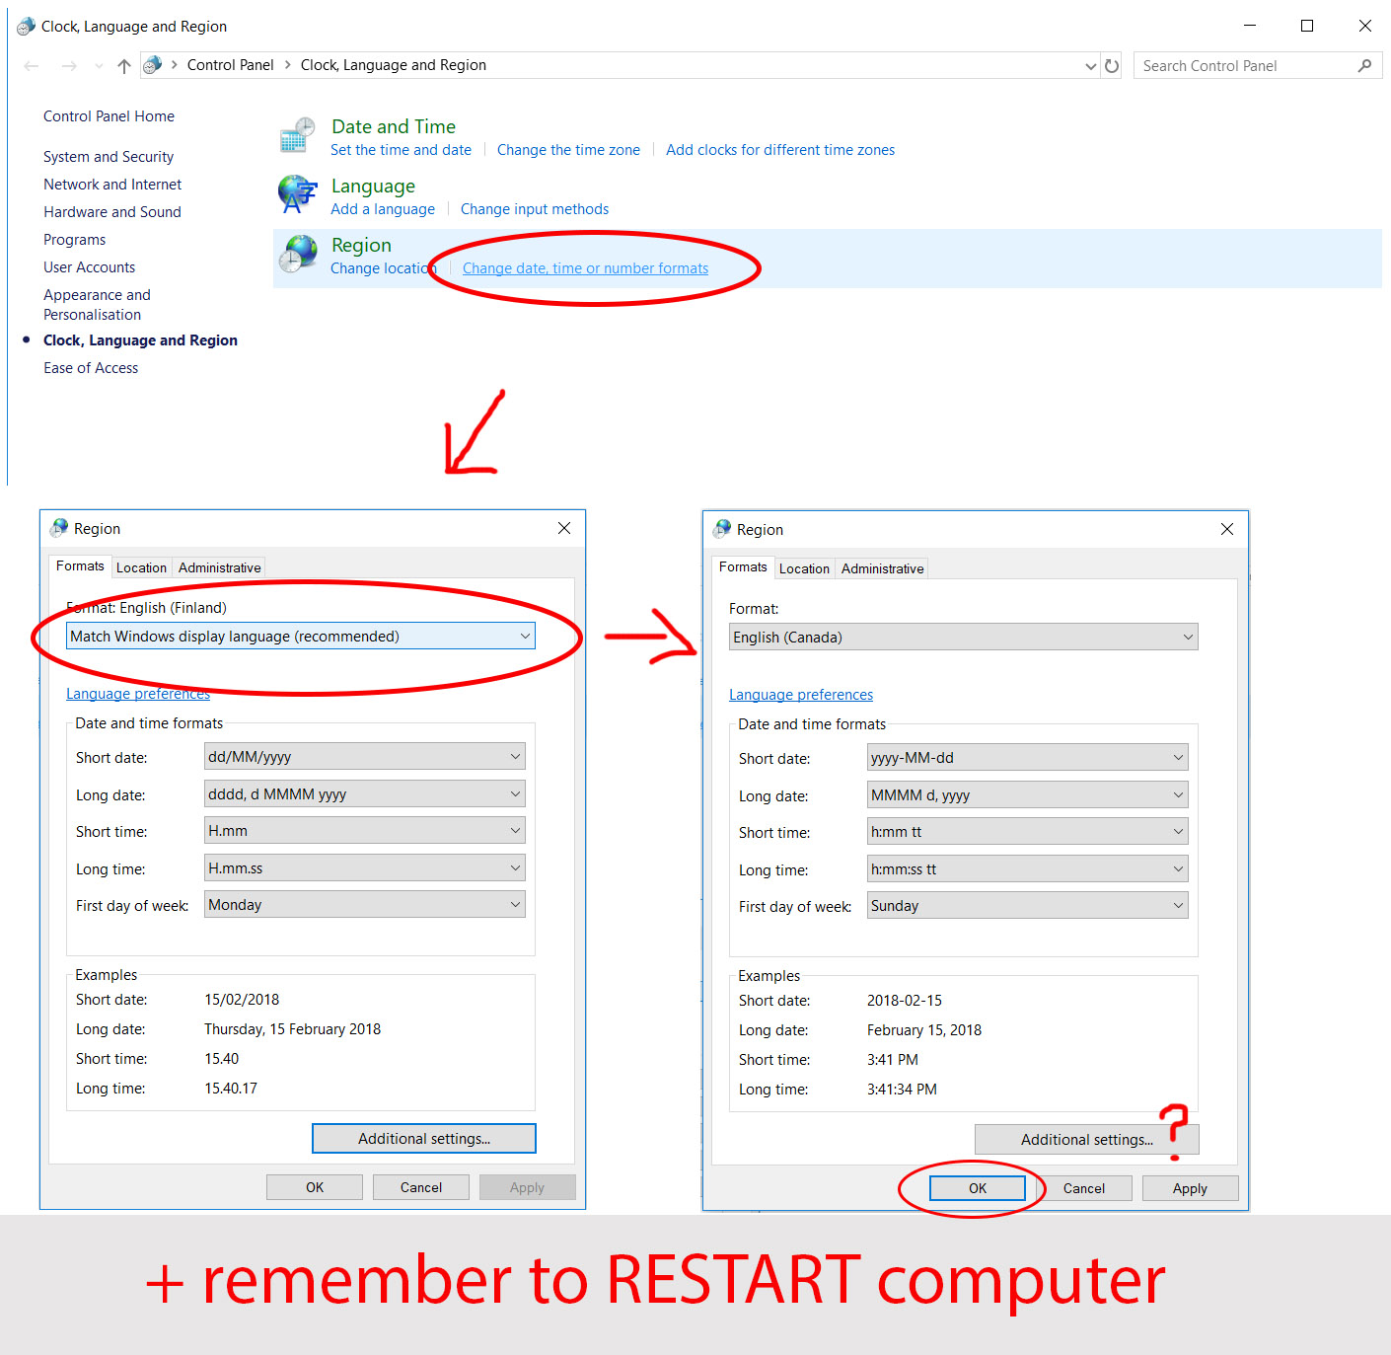Open Language preferences in English (Canada) dialog
Viewport: 1391px width, 1355px height.
pyautogui.click(x=801, y=695)
